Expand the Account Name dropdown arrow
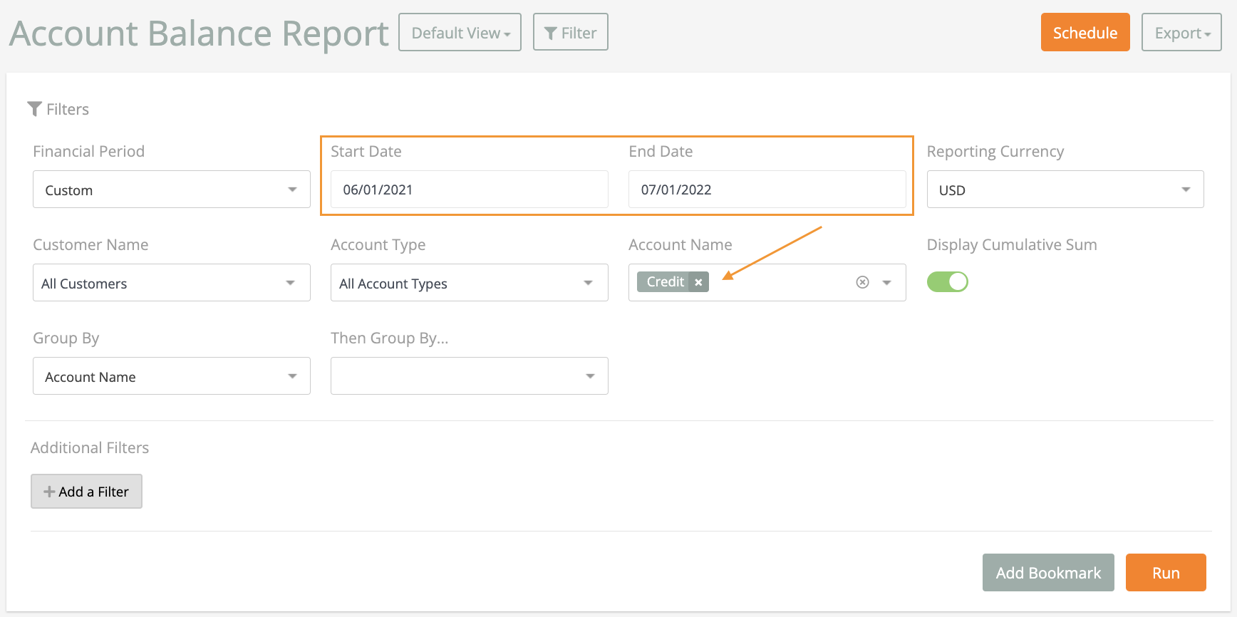 click(x=887, y=283)
